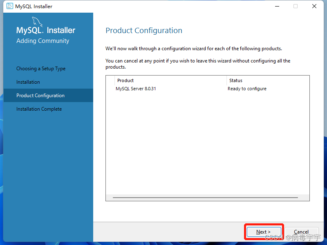This screenshot has width=327, height=245.
Task: Click the minimize icon in title bar
Action: click(277, 6)
